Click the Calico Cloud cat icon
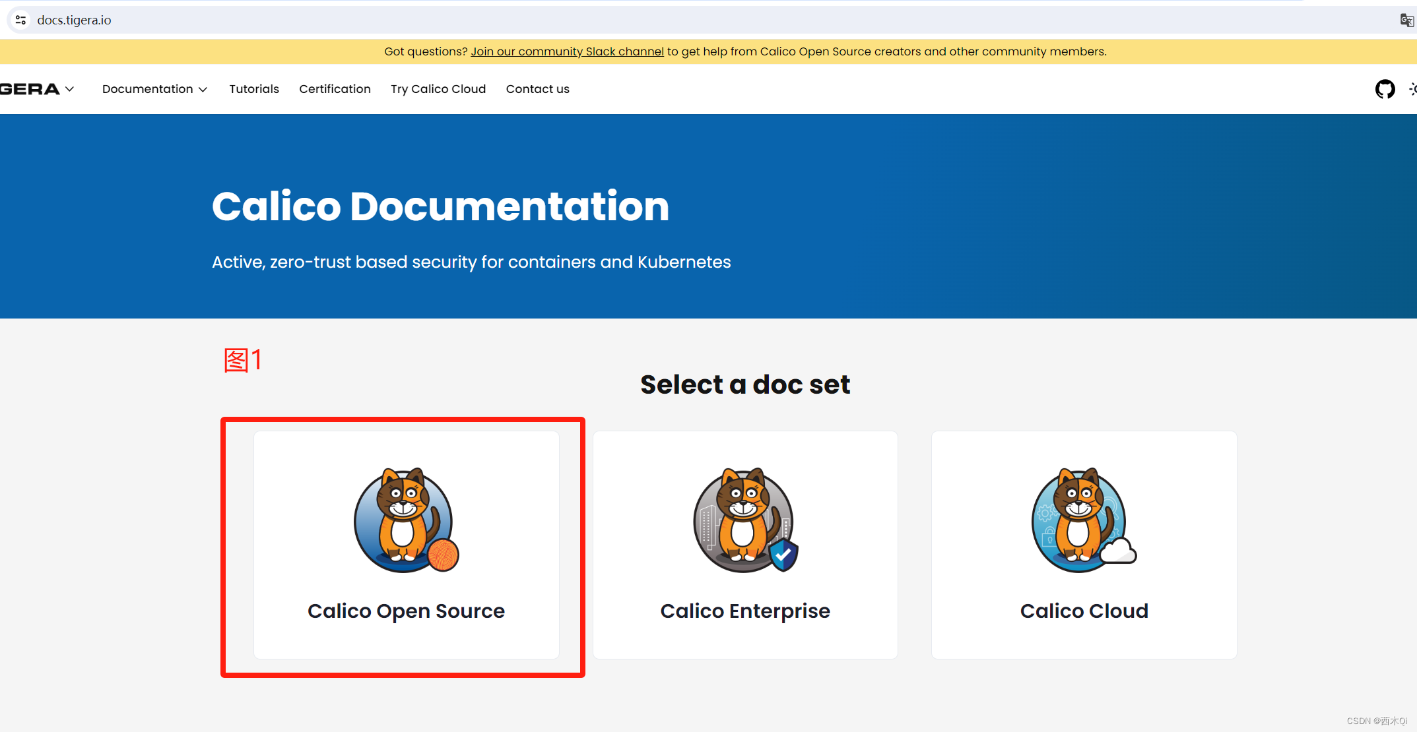The image size is (1417, 732). point(1084,520)
